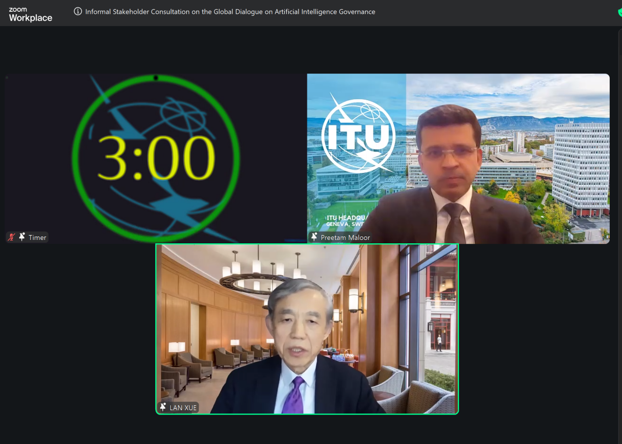Screen dimensions: 622x444
Task: Click the meeting title text in header
Action: tap(230, 12)
